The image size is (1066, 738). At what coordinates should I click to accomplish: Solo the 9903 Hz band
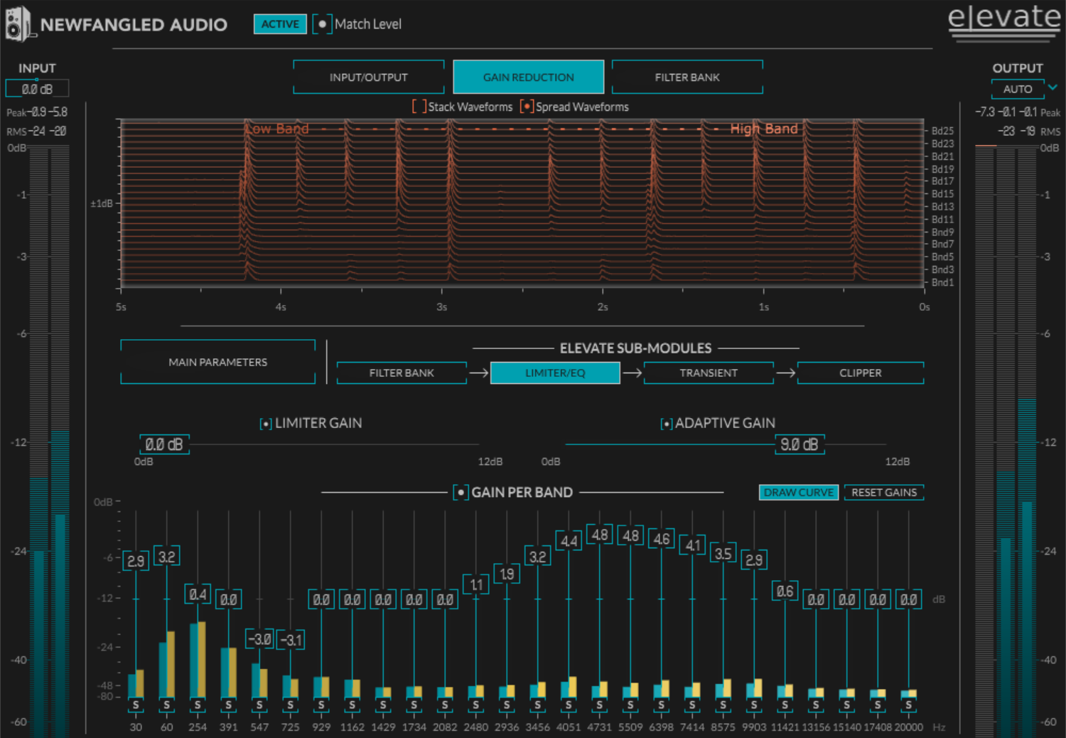pyautogui.click(x=754, y=705)
